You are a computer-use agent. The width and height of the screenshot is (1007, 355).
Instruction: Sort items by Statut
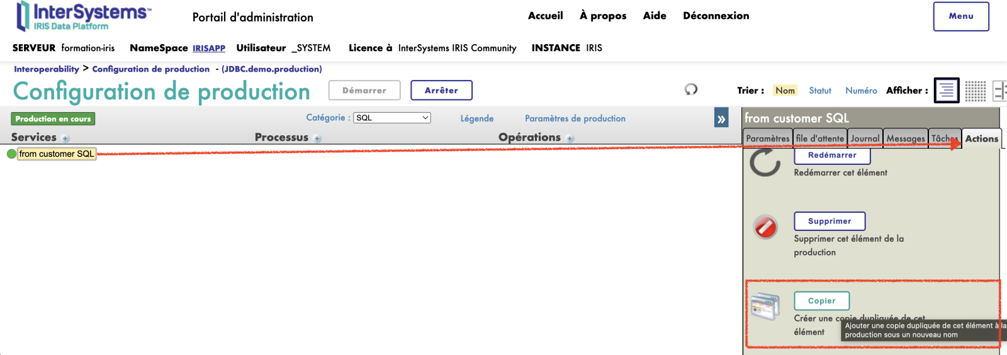[819, 91]
